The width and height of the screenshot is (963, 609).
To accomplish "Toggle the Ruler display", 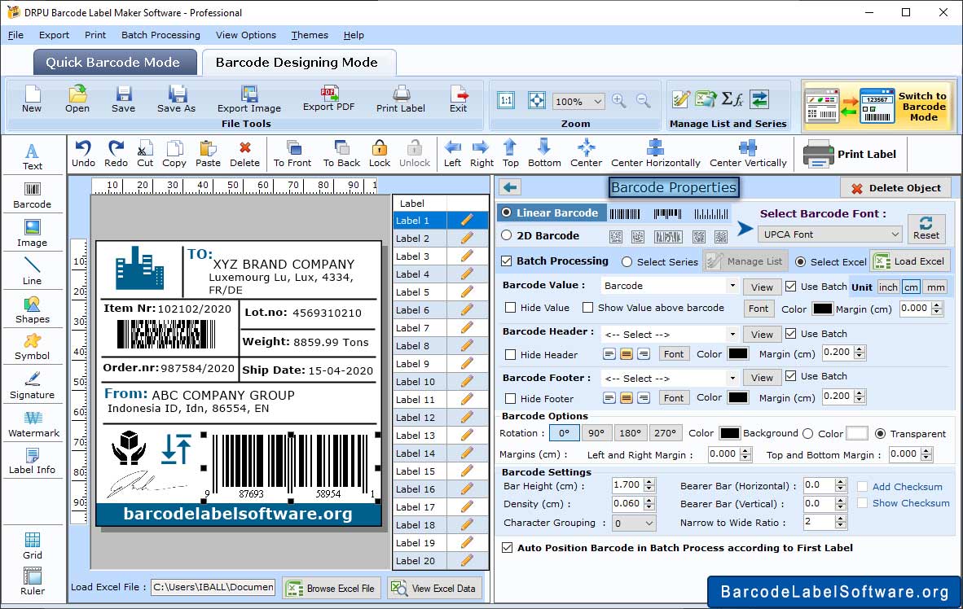I will tap(32, 581).
